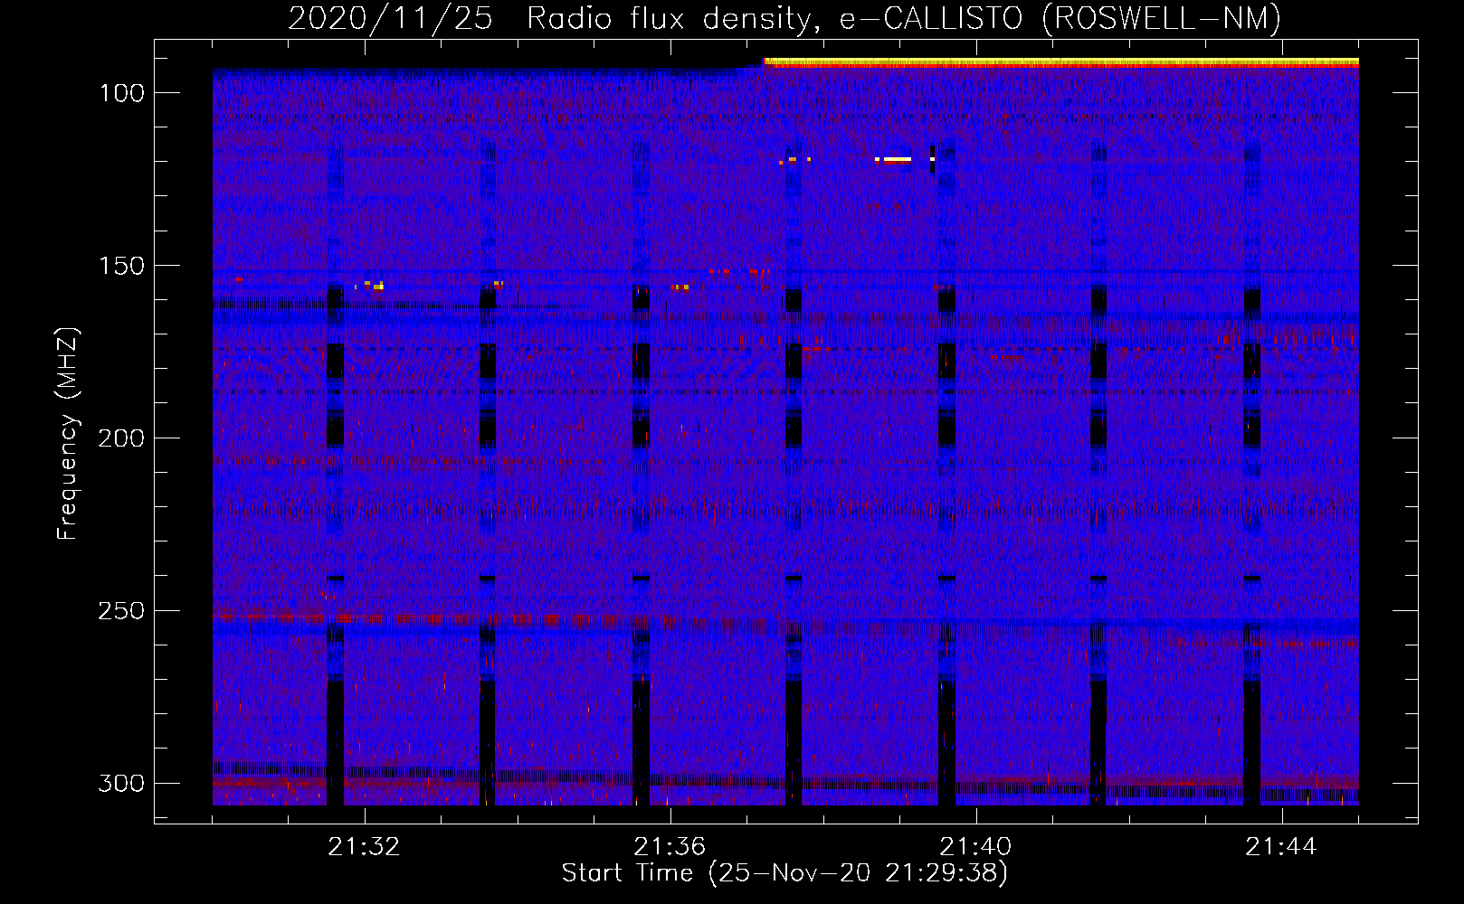Viewport: 1464px width, 904px height.
Task: Click the 21:32 time tick label
Action: [x=364, y=847]
